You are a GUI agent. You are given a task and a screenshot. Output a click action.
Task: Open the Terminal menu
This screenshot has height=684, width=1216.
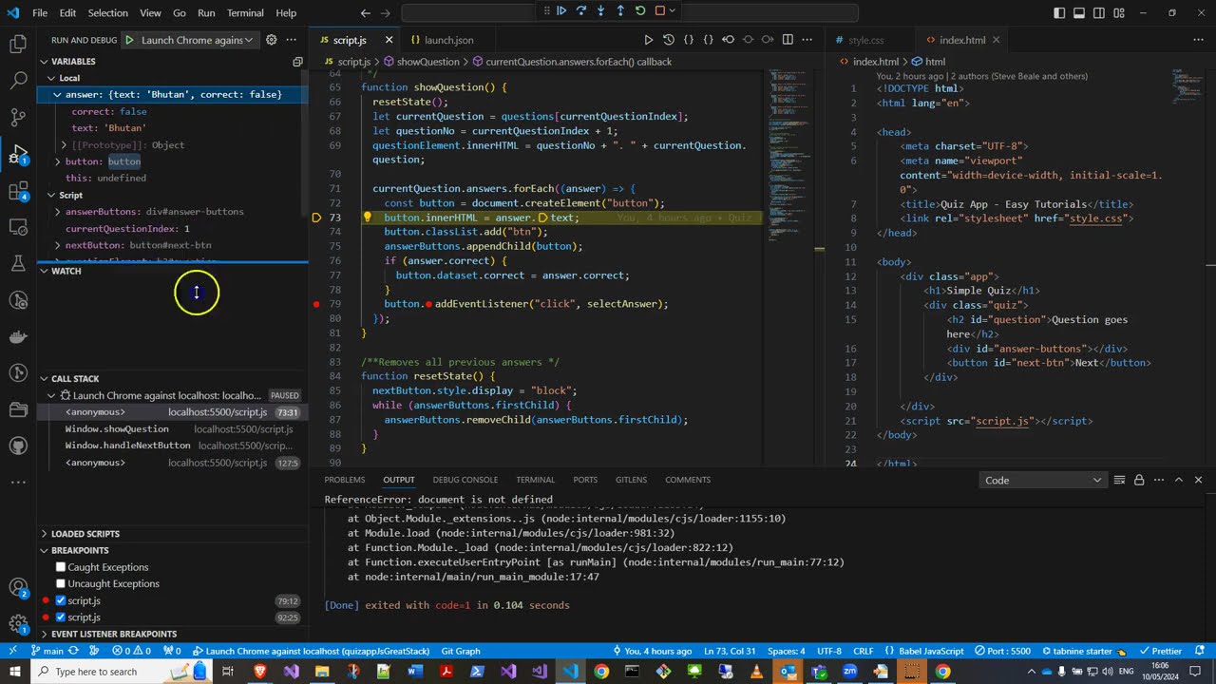tap(245, 13)
